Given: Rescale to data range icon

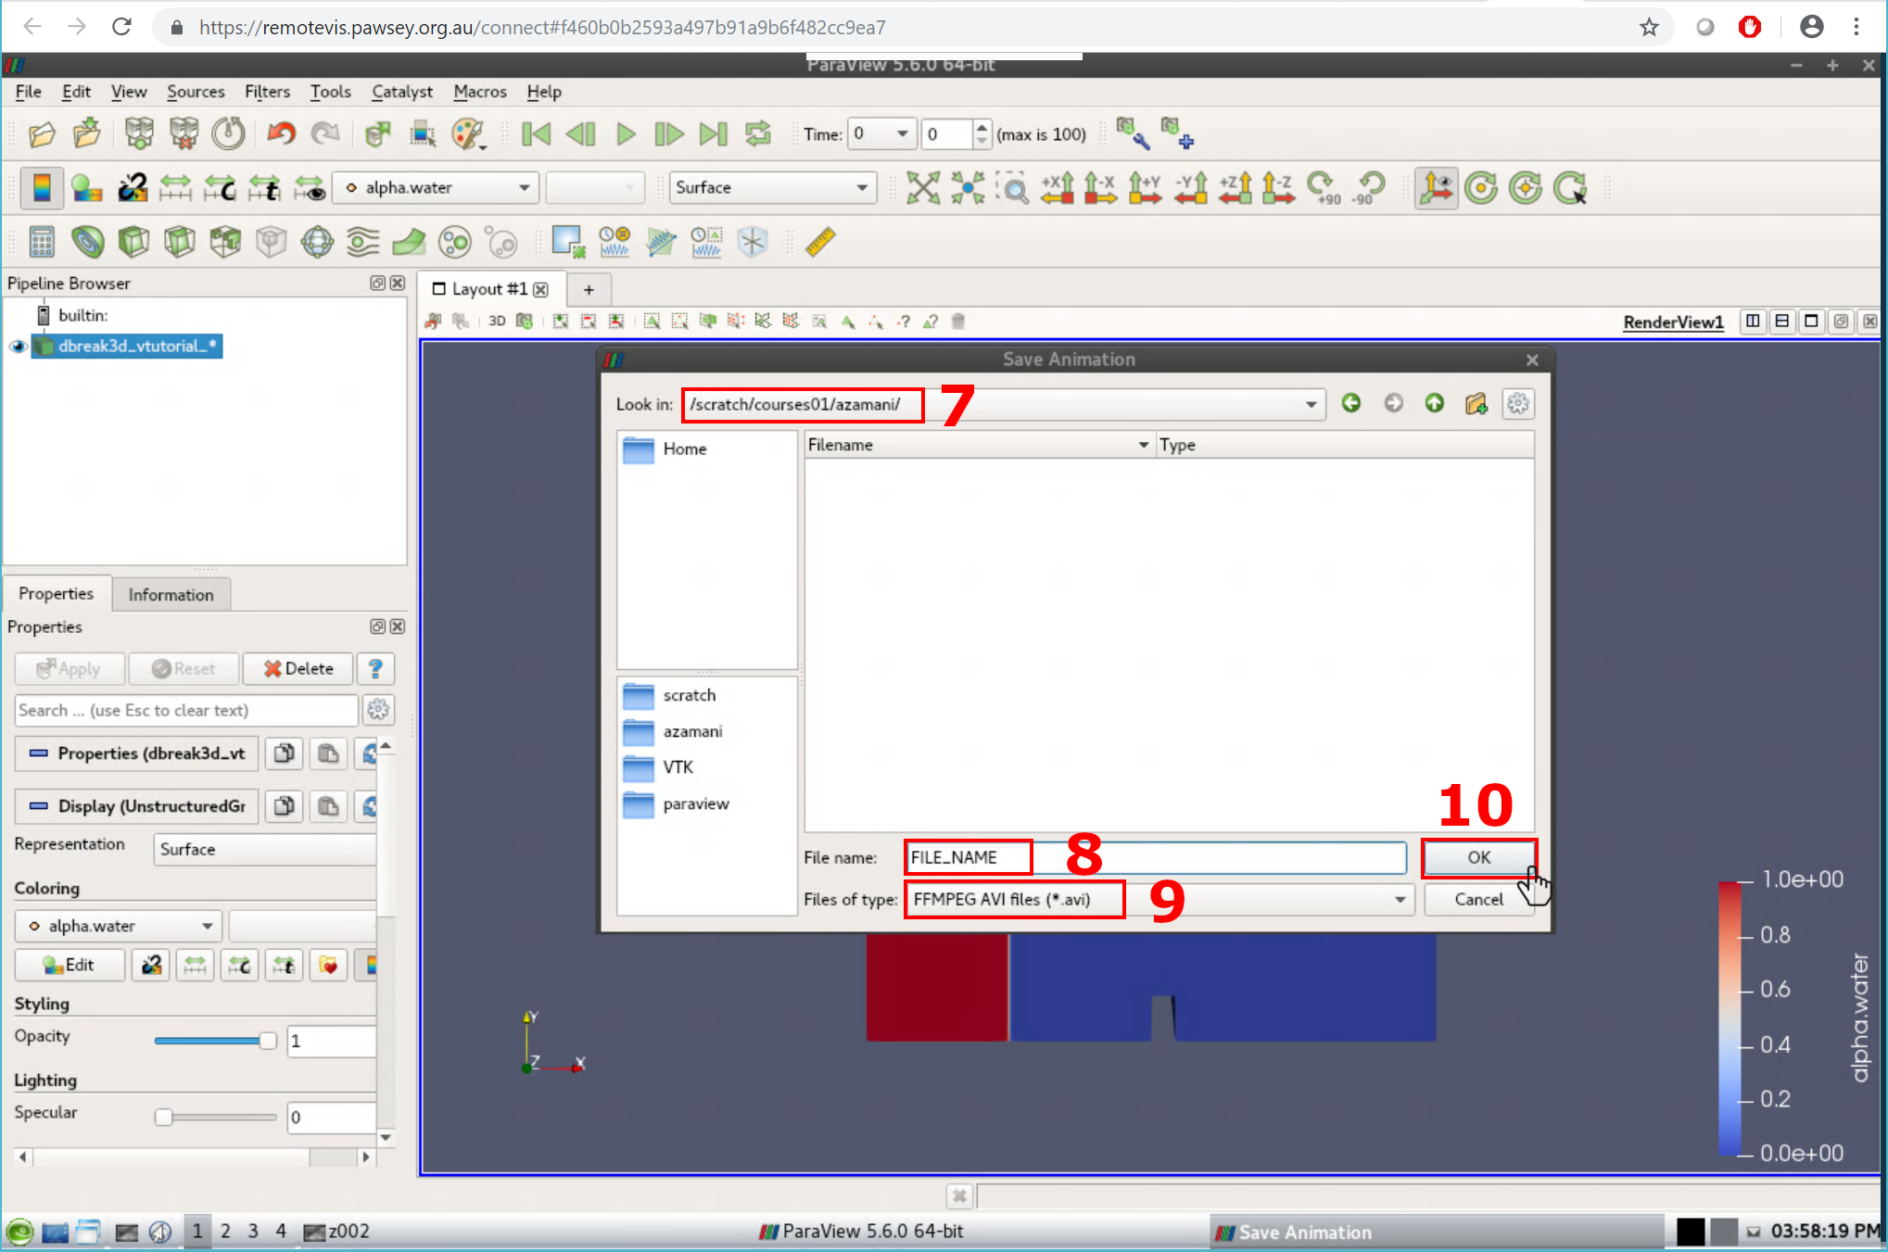Looking at the screenshot, I should [175, 188].
